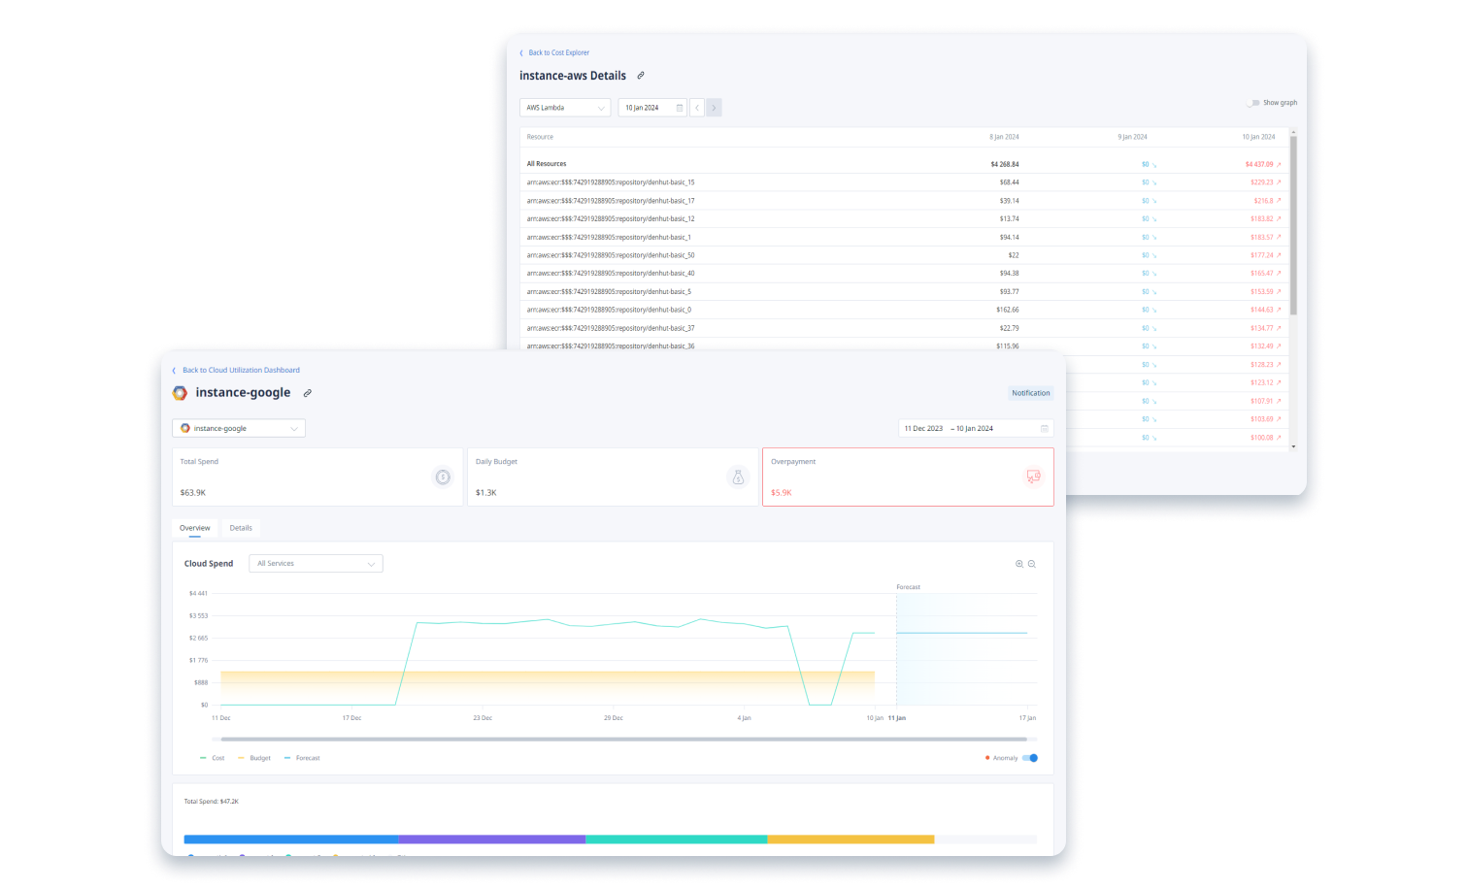Click up-trend arrow beside $216.8
The height and width of the screenshot is (889, 1468).
pos(1279,201)
